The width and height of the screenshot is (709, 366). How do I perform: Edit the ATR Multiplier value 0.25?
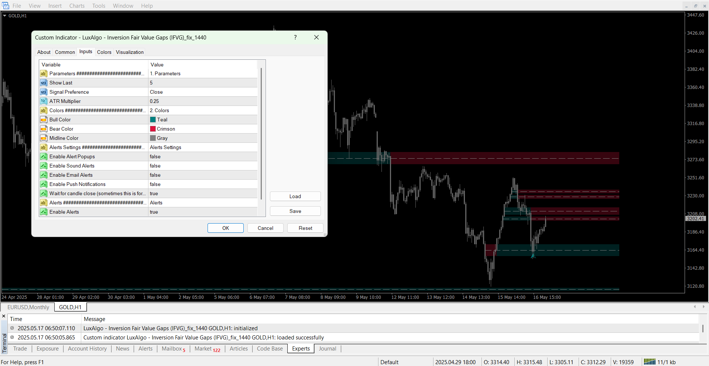point(203,101)
